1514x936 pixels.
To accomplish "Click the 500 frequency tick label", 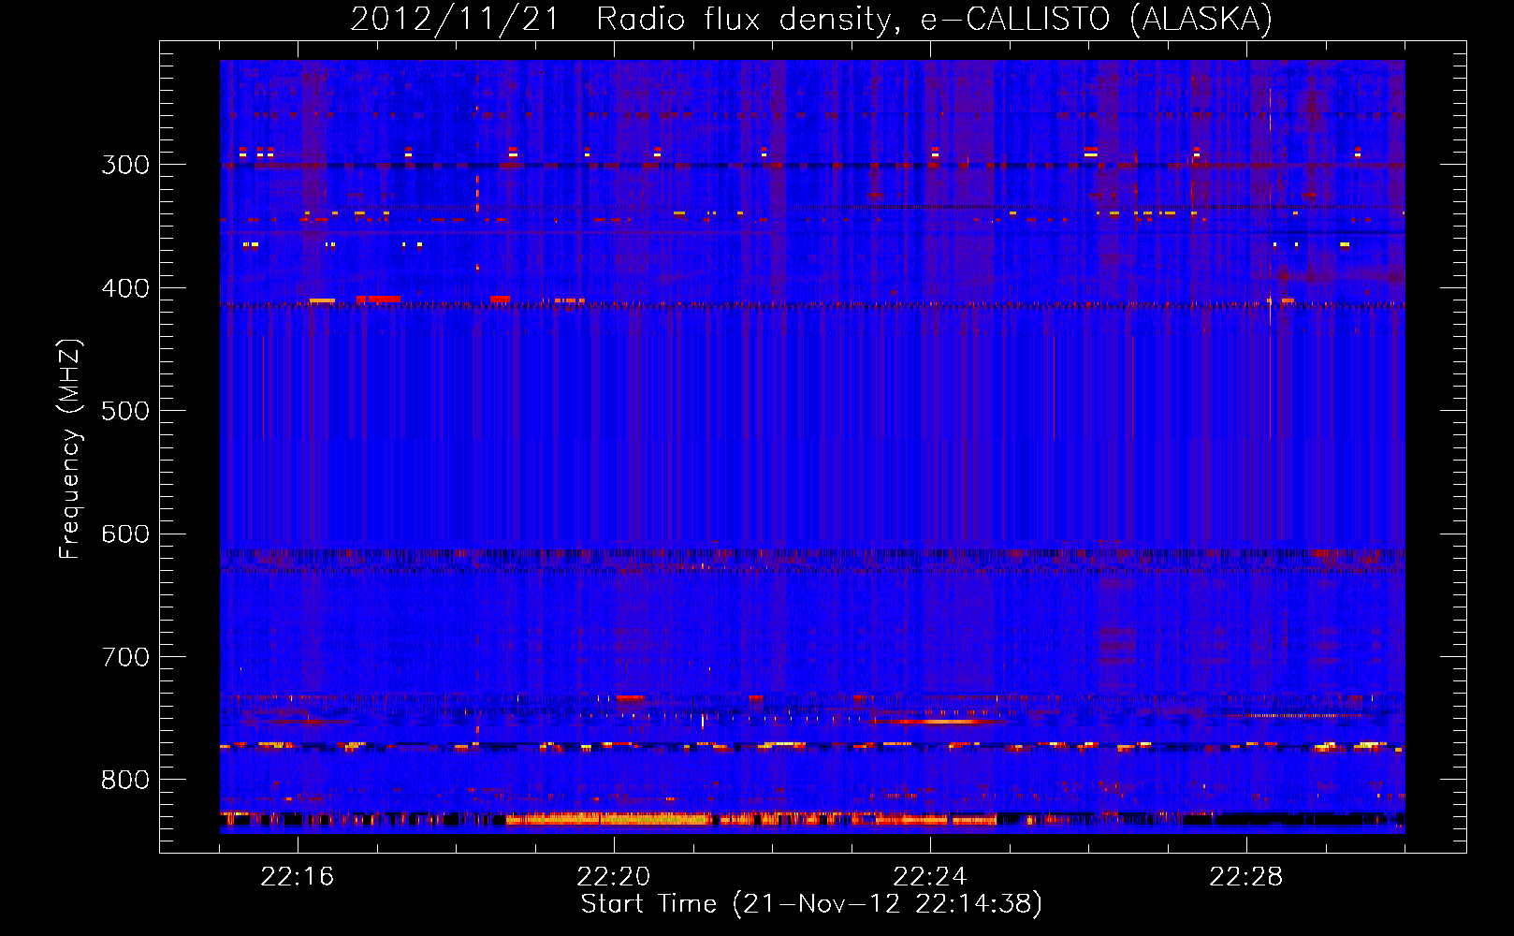I will coord(125,411).
